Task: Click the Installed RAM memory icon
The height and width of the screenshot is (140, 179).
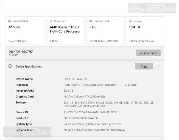Action: coord(10,21)
